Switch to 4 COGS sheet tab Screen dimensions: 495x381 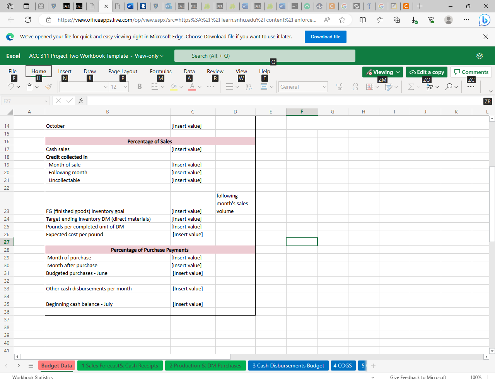pos(343,366)
